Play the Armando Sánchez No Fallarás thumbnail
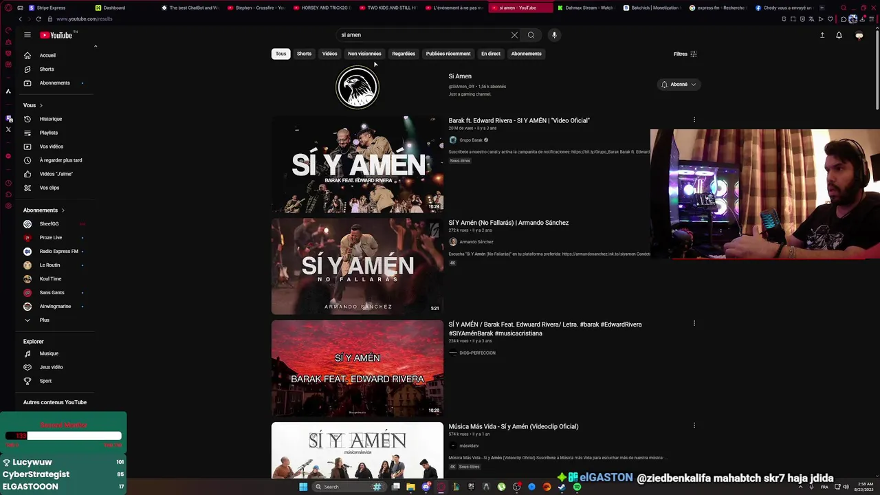 357,266
